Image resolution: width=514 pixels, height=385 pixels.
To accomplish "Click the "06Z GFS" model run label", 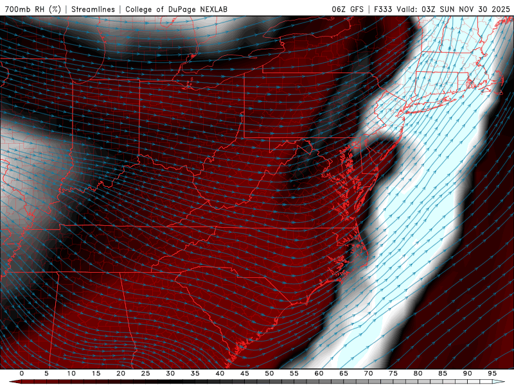I will (x=348, y=9).
